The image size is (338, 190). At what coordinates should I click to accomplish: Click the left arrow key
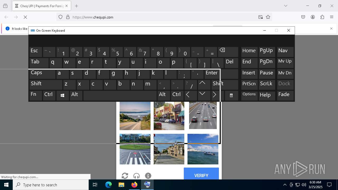tap(190, 96)
